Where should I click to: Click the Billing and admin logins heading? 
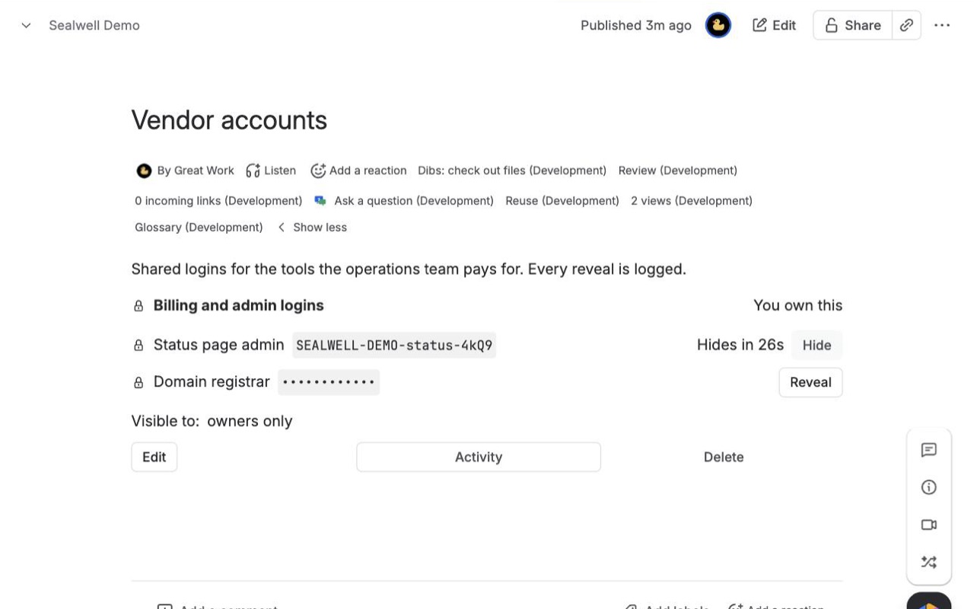[x=239, y=305]
